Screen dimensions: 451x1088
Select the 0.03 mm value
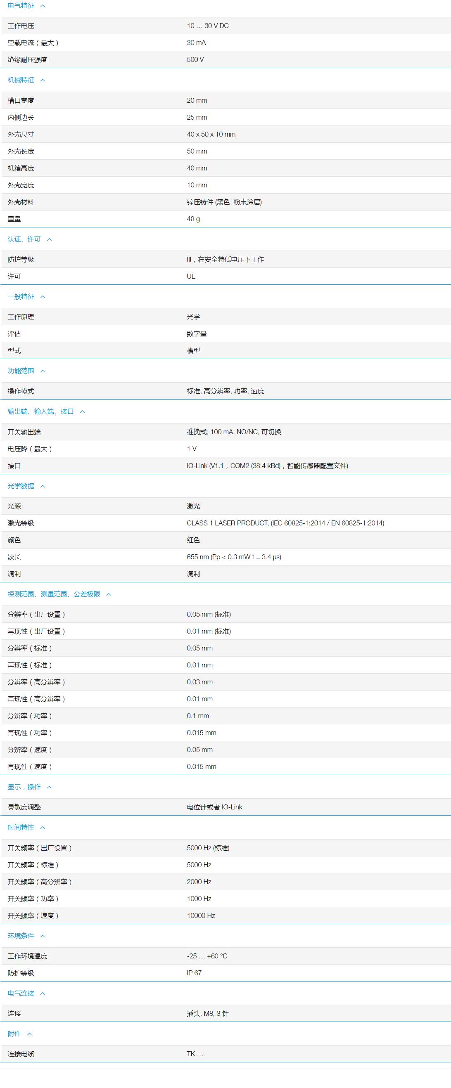tap(199, 682)
